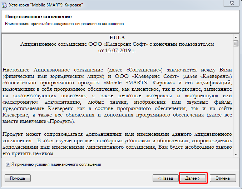Click the installer icon in the title bar

click(x=4, y=5)
